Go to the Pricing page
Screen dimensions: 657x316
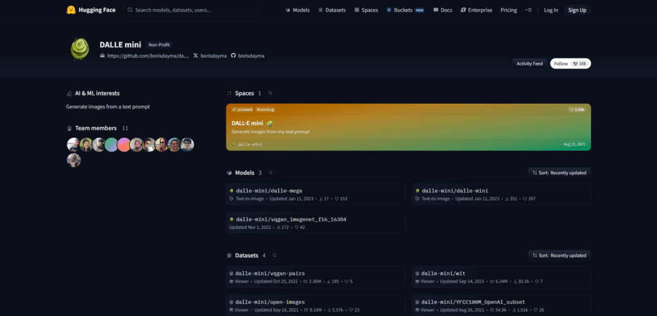[509, 10]
